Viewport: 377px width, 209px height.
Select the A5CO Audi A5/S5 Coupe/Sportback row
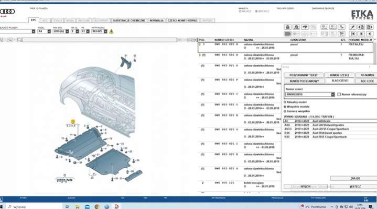(x=330, y=129)
